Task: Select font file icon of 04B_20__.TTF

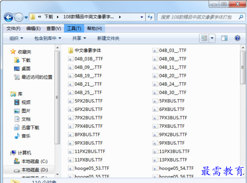Action: 155,76
